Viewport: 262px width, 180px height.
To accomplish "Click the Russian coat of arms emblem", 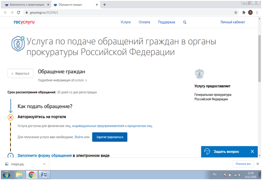I will 199,74.
